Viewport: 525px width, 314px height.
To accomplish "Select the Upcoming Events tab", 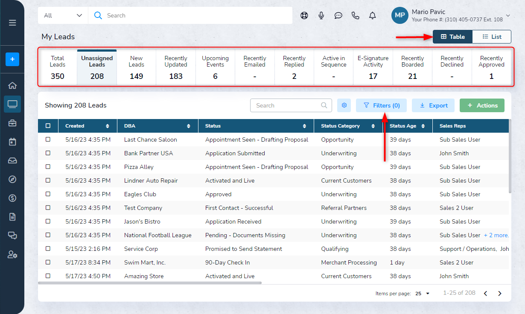I will (x=215, y=67).
